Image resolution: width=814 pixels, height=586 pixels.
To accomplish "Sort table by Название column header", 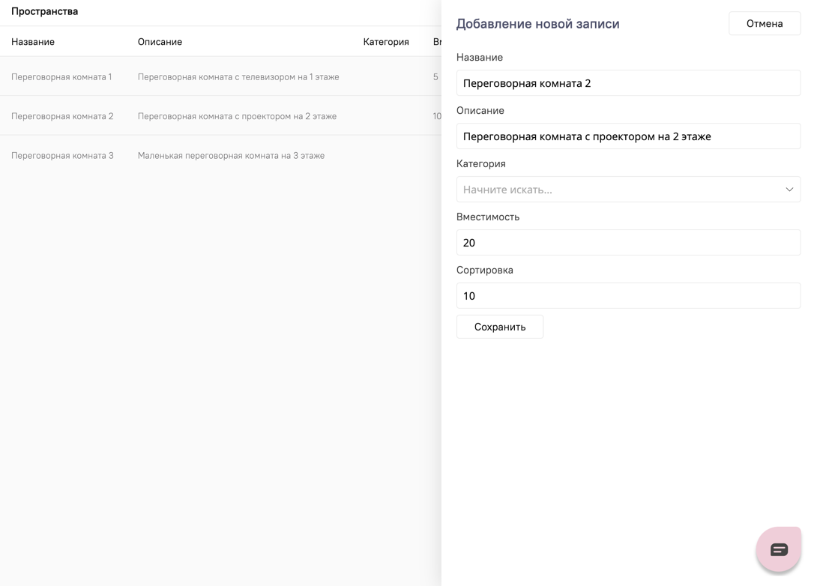I will tap(32, 42).
